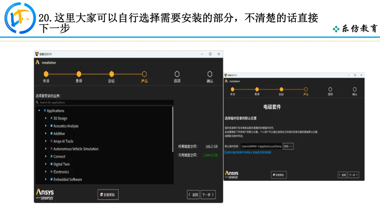This screenshot has height=214, width=380.
Task: Select the Electronics tree label
Action: (x=61, y=172)
